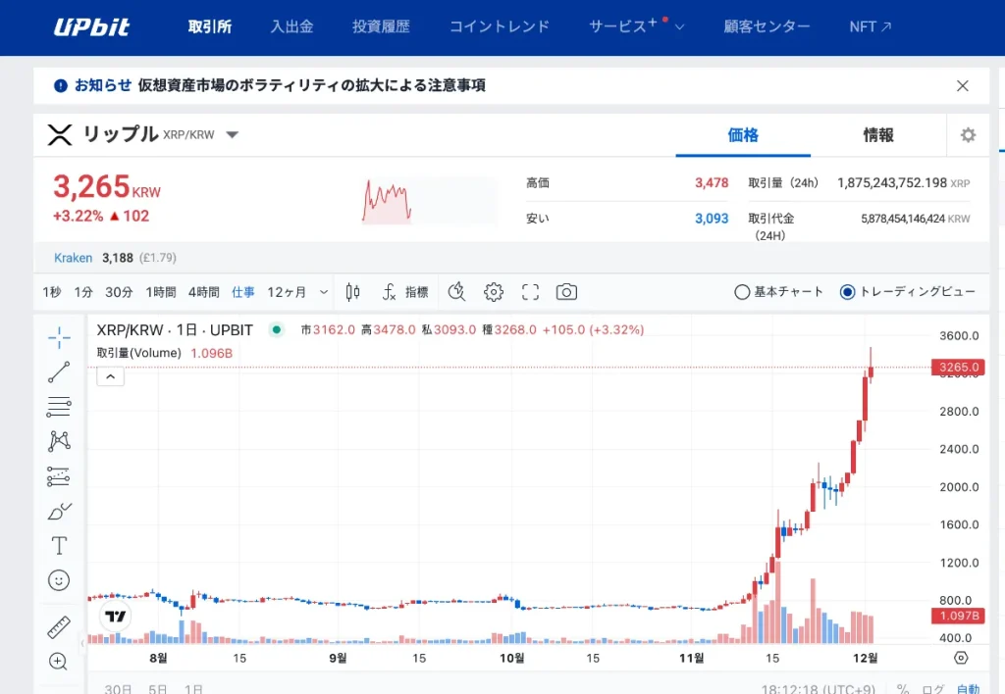Toggle fullscreen chart mode
The width and height of the screenshot is (1005, 694).
[x=530, y=292]
